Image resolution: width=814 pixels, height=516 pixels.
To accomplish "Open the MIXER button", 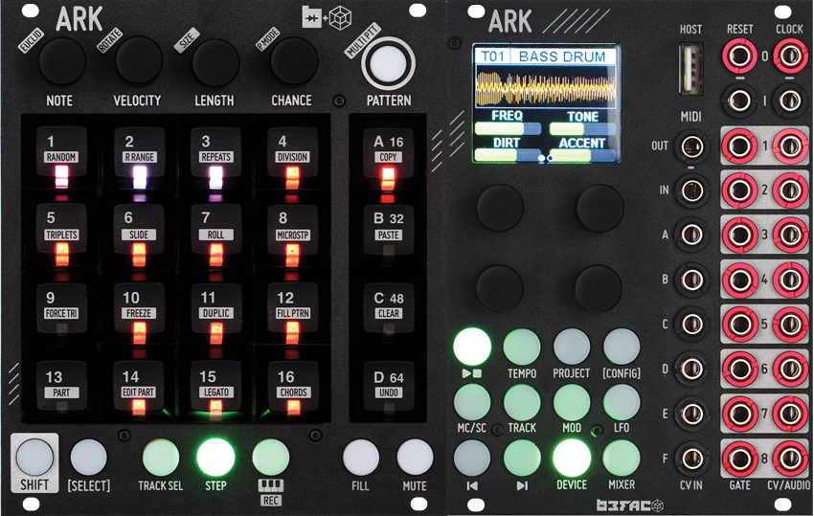I will [622, 458].
